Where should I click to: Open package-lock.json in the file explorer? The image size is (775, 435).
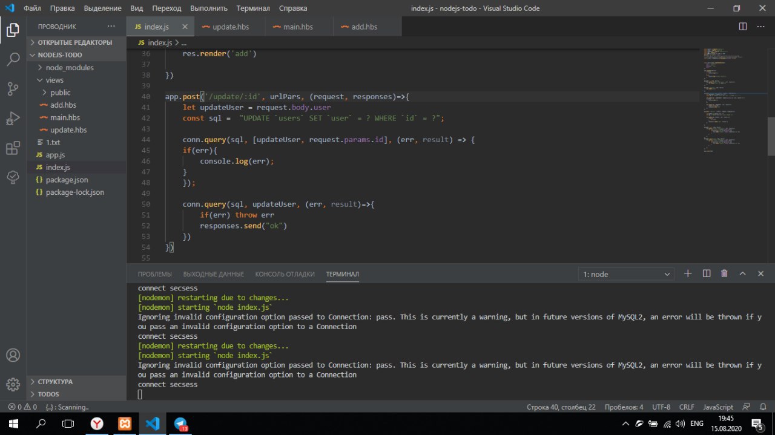pos(77,192)
